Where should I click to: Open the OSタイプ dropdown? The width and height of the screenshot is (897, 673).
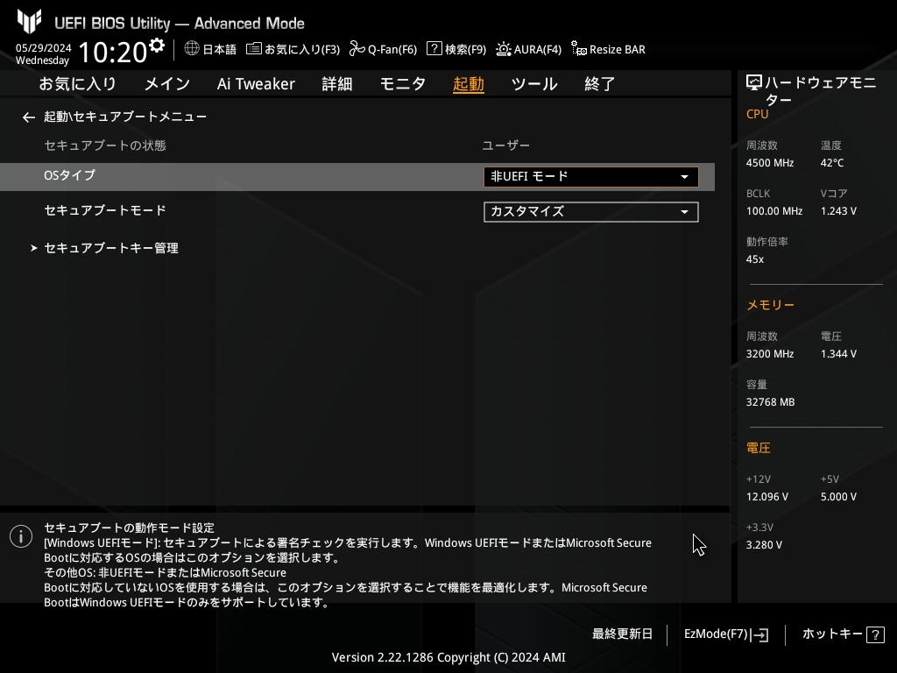click(x=591, y=176)
